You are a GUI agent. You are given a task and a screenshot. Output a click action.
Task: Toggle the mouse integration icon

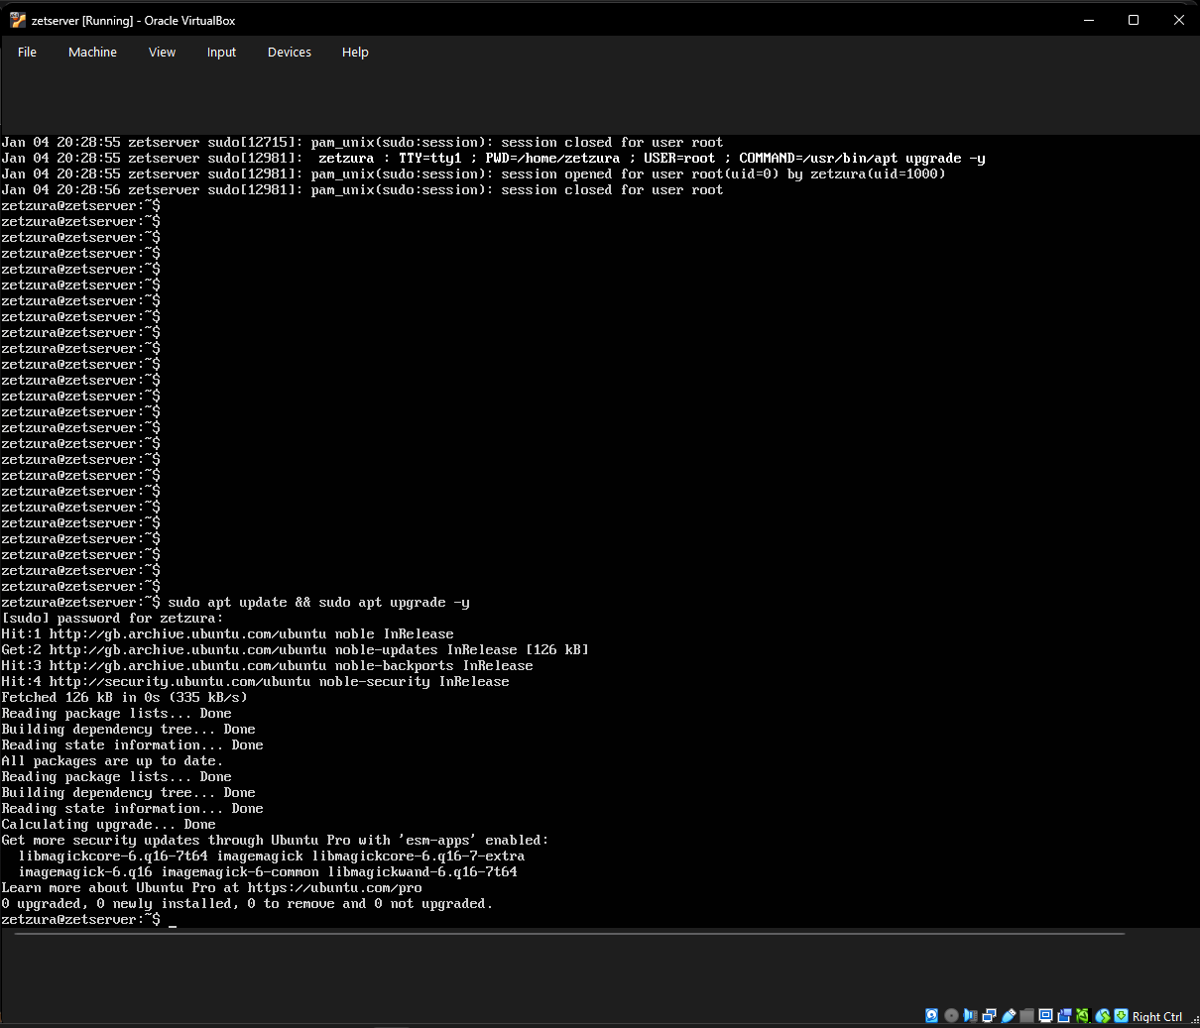(x=1102, y=1015)
